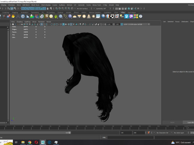Click the glossy blue material sphere icon

pos(103,17)
